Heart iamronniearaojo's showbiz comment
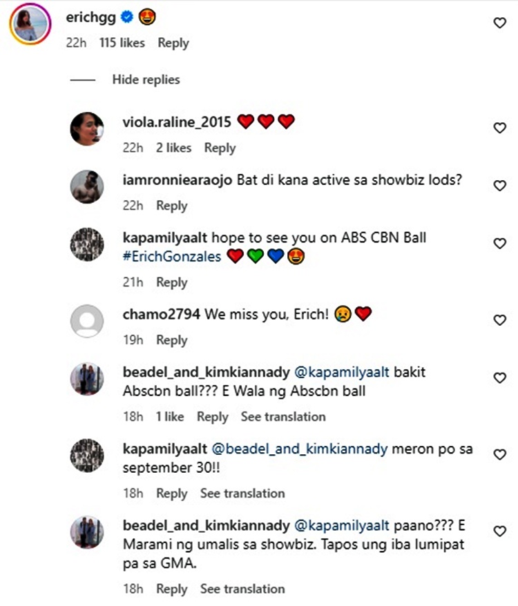This screenshot has height=606, width=518. [x=499, y=186]
